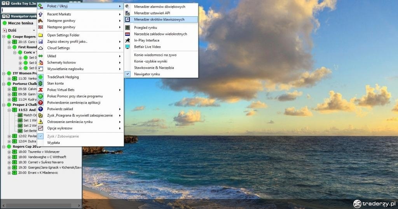Open Menadżer ustawień API

(161, 13)
